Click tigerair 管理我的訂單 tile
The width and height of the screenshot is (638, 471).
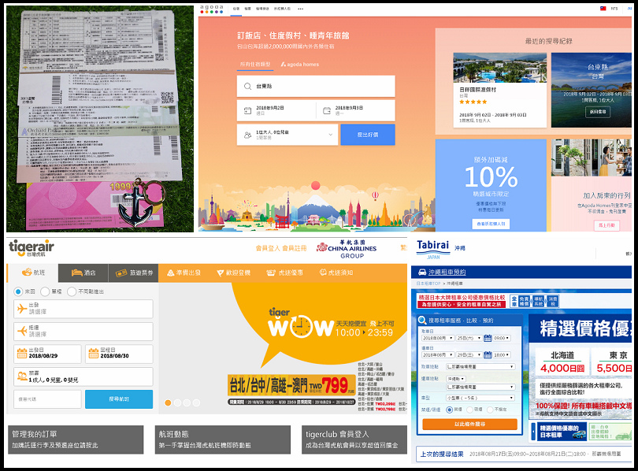[x=76, y=439]
